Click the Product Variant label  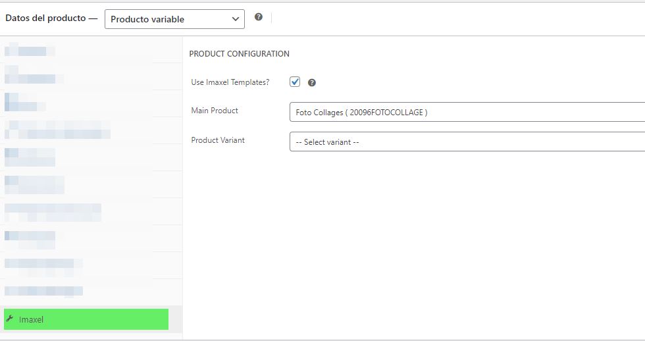218,140
